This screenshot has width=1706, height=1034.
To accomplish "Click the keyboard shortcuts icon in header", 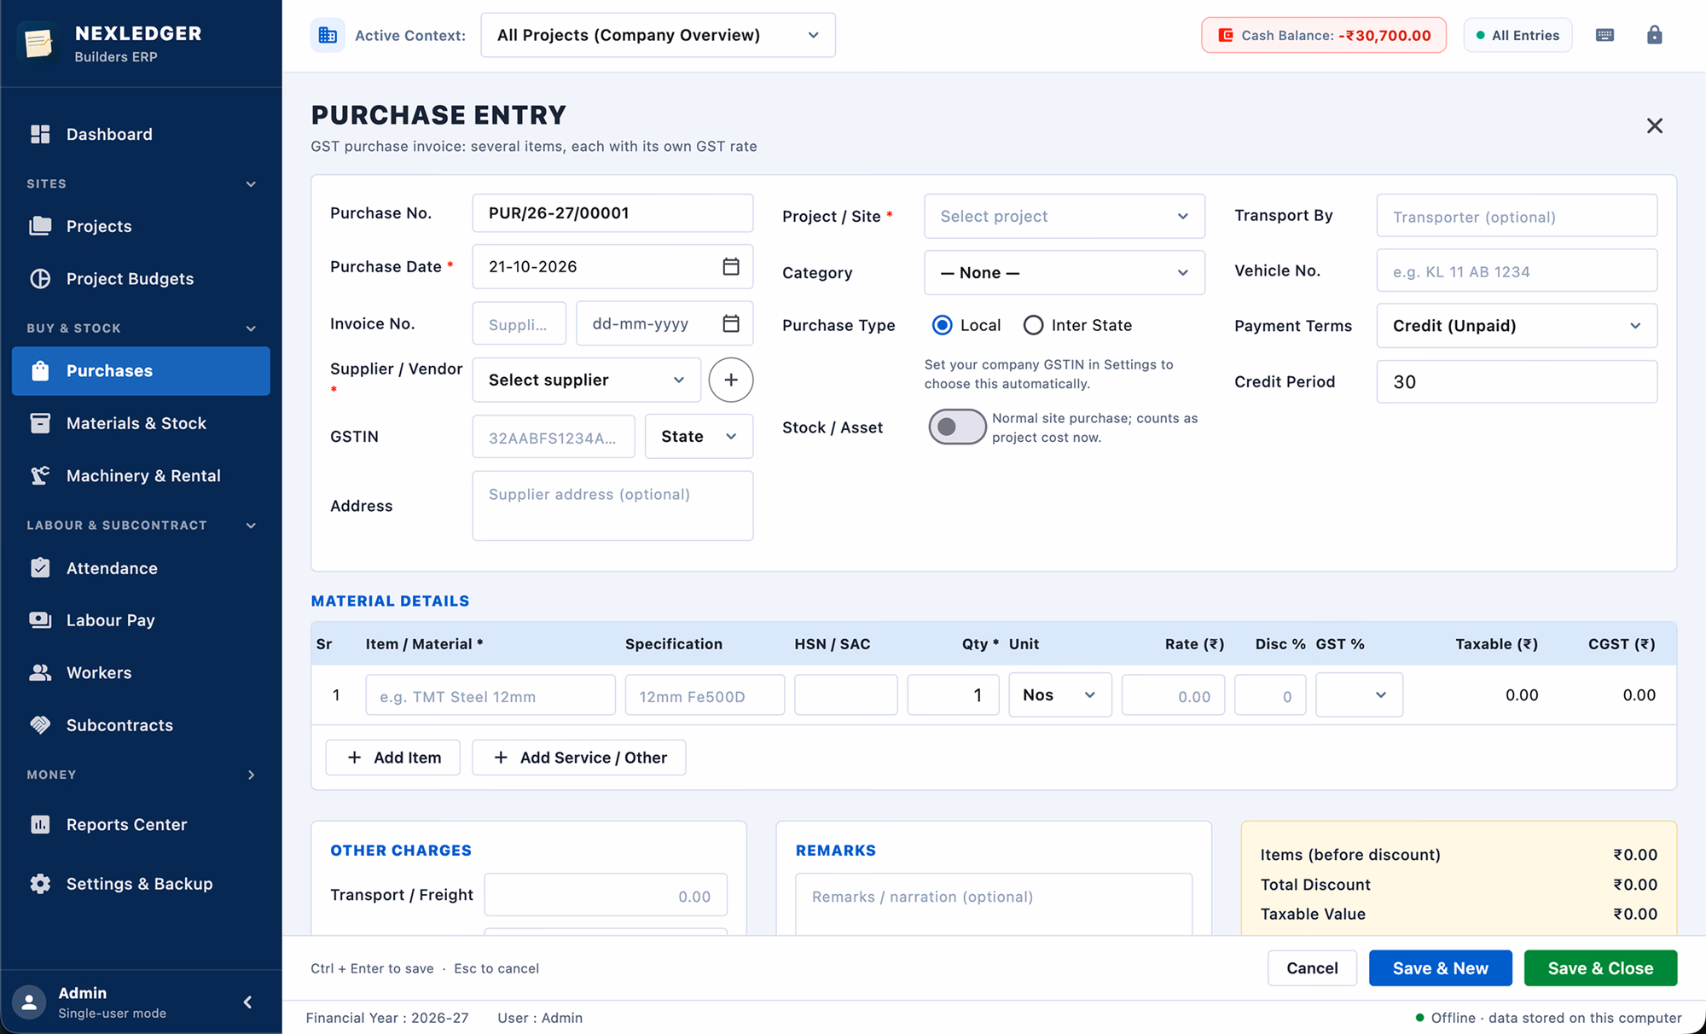I will (x=1604, y=35).
